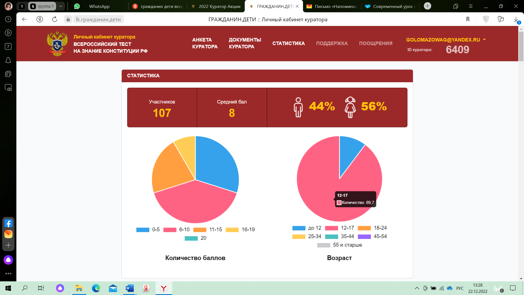Viewport: 524px width, 295px height.
Task: Show hidden system tray icons
Action: [417, 288]
